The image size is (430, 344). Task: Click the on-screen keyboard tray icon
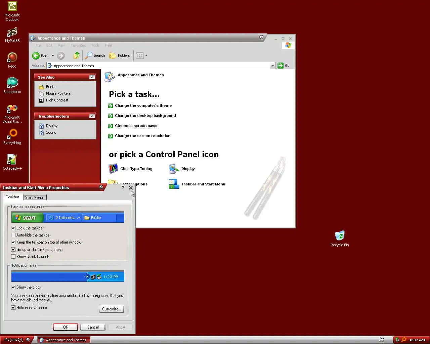click(x=381, y=340)
